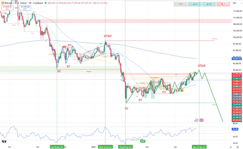Viewport: 243px width, 149px height.
Task: Click the Oct label on time axis
Action: pyautogui.click(x=9, y=147)
